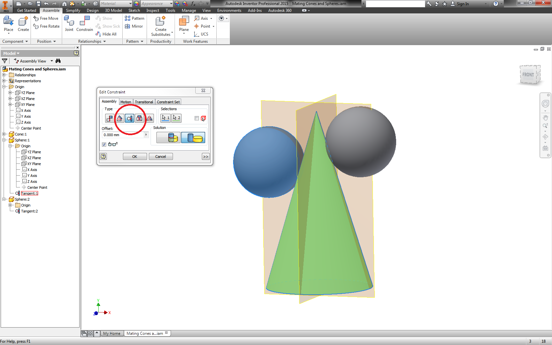Toggle the Pick part first checkbox

coord(197,118)
